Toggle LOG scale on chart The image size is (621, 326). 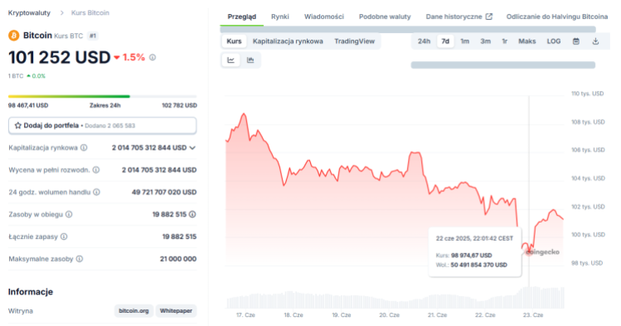pos(554,41)
